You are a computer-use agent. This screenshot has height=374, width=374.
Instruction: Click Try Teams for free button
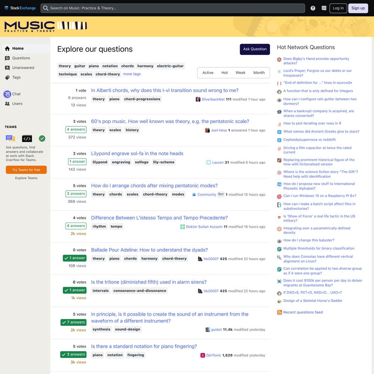coord(26,170)
